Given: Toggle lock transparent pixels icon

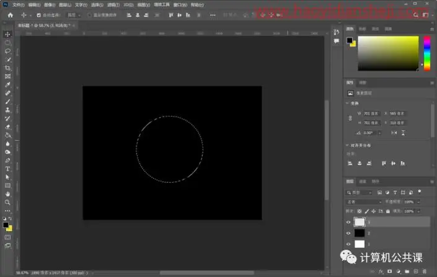Looking at the screenshot, I should (360, 211).
